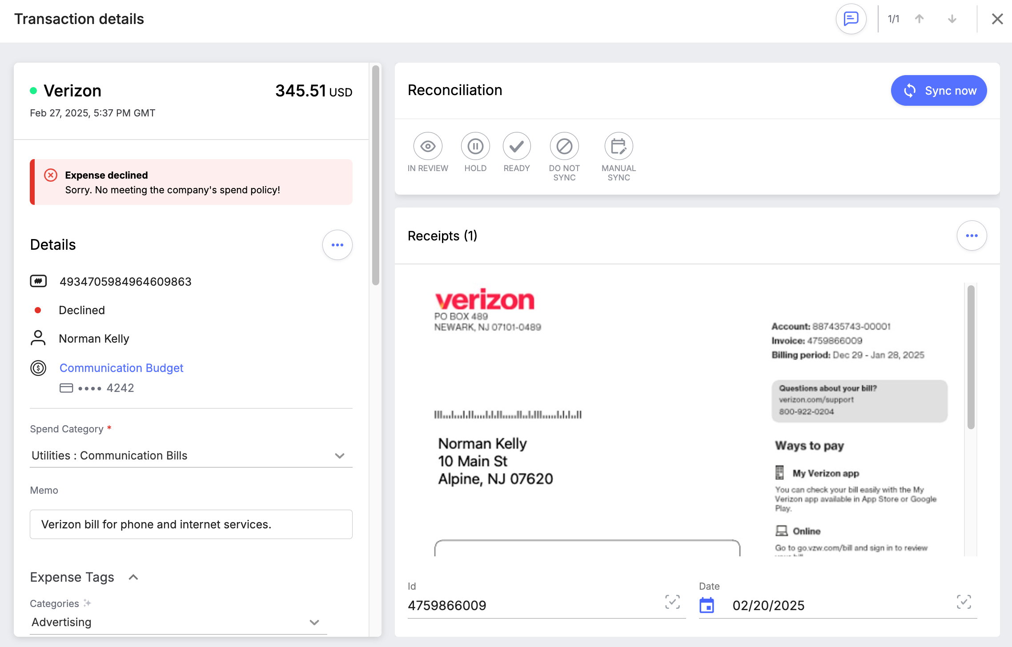
Task: Click the receipt preview scrollbar
Action: [971, 357]
